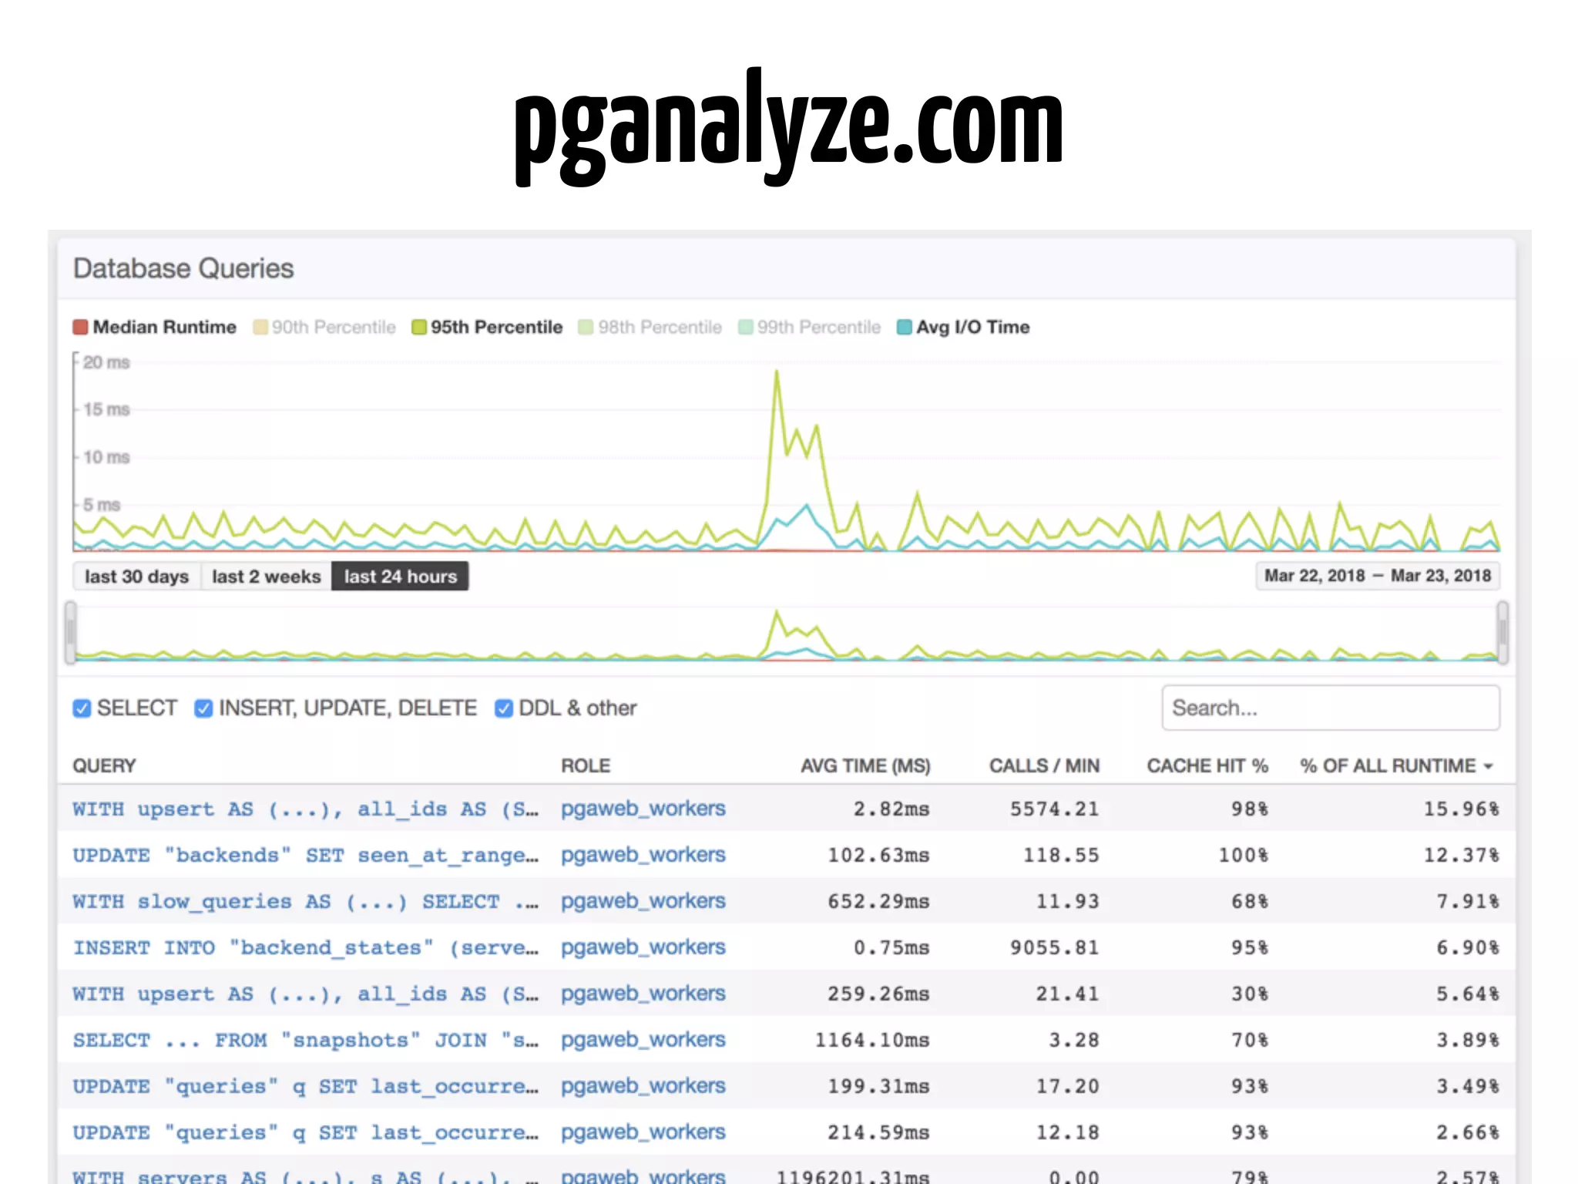Click the right range slider handle
Viewport: 1578px width, 1184px height.
1502,633
